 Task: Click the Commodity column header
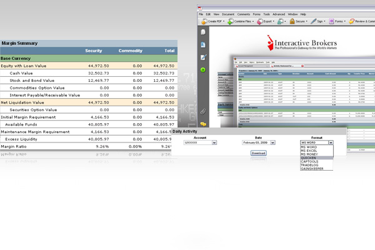pyautogui.click(x=131, y=51)
